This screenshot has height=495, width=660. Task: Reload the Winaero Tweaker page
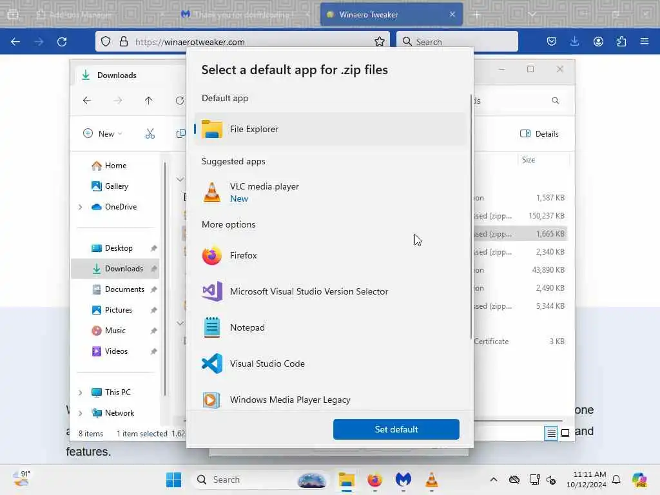click(62, 42)
